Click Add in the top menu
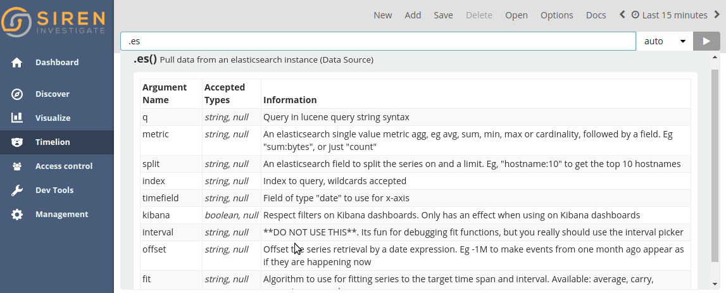The width and height of the screenshot is (726, 293). (413, 15)
